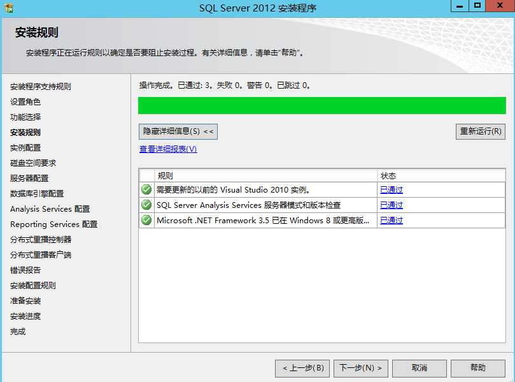This screenshot has width=515, height=382.
Task: Click the 帮助 button
Action: pyautogui.click(x=478, y=368)
